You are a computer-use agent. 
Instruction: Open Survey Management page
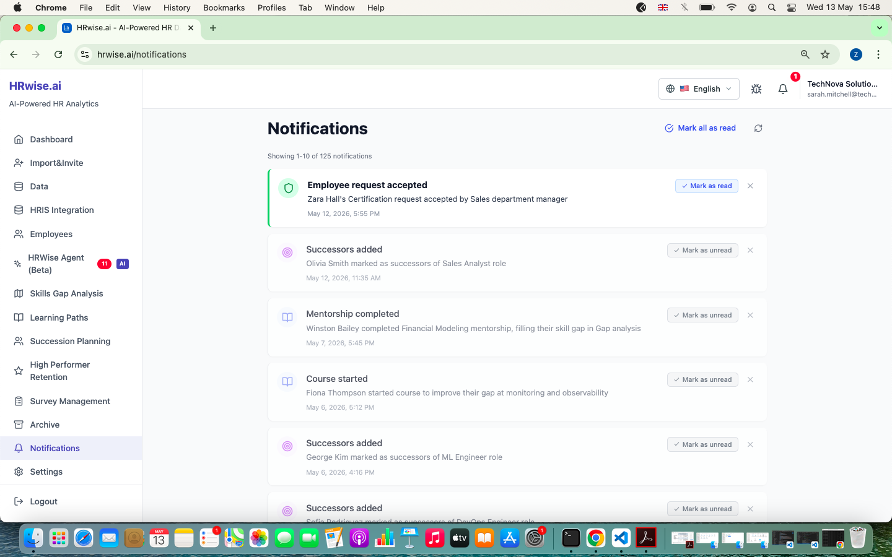tap(71, 401)
